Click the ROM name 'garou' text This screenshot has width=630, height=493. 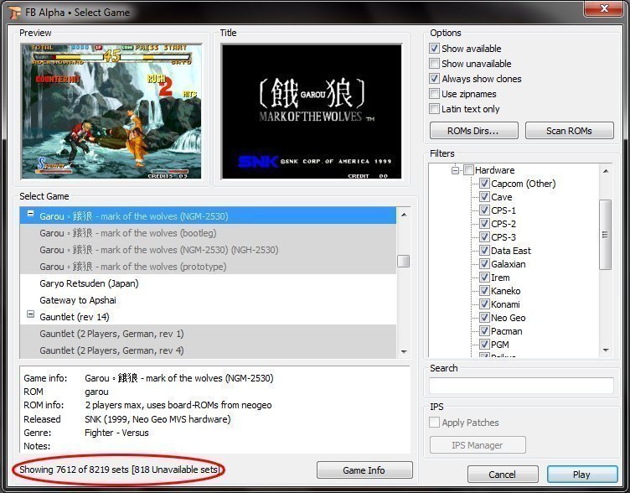96,392
